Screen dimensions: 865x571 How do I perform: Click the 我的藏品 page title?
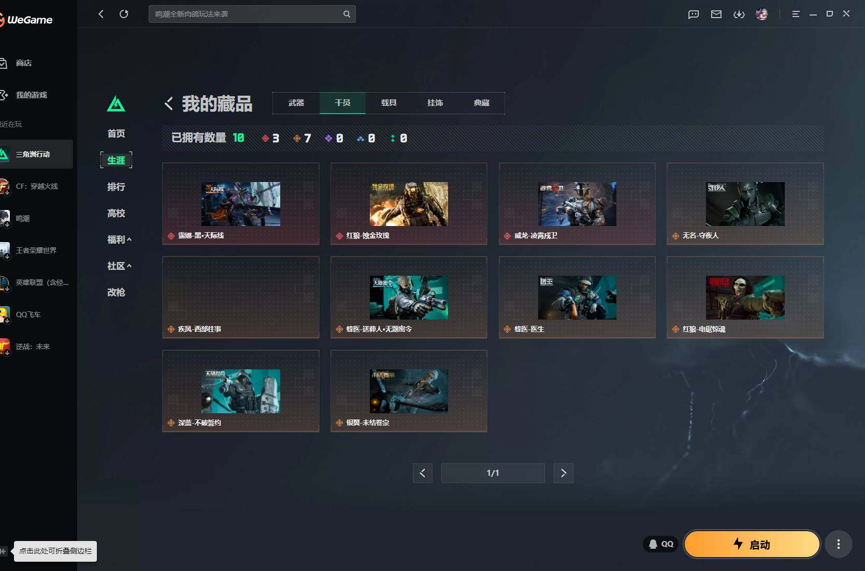point(217,103)
